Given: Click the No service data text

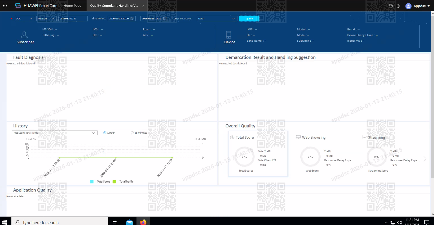Looking at the screenshot, I should point(15,196).
